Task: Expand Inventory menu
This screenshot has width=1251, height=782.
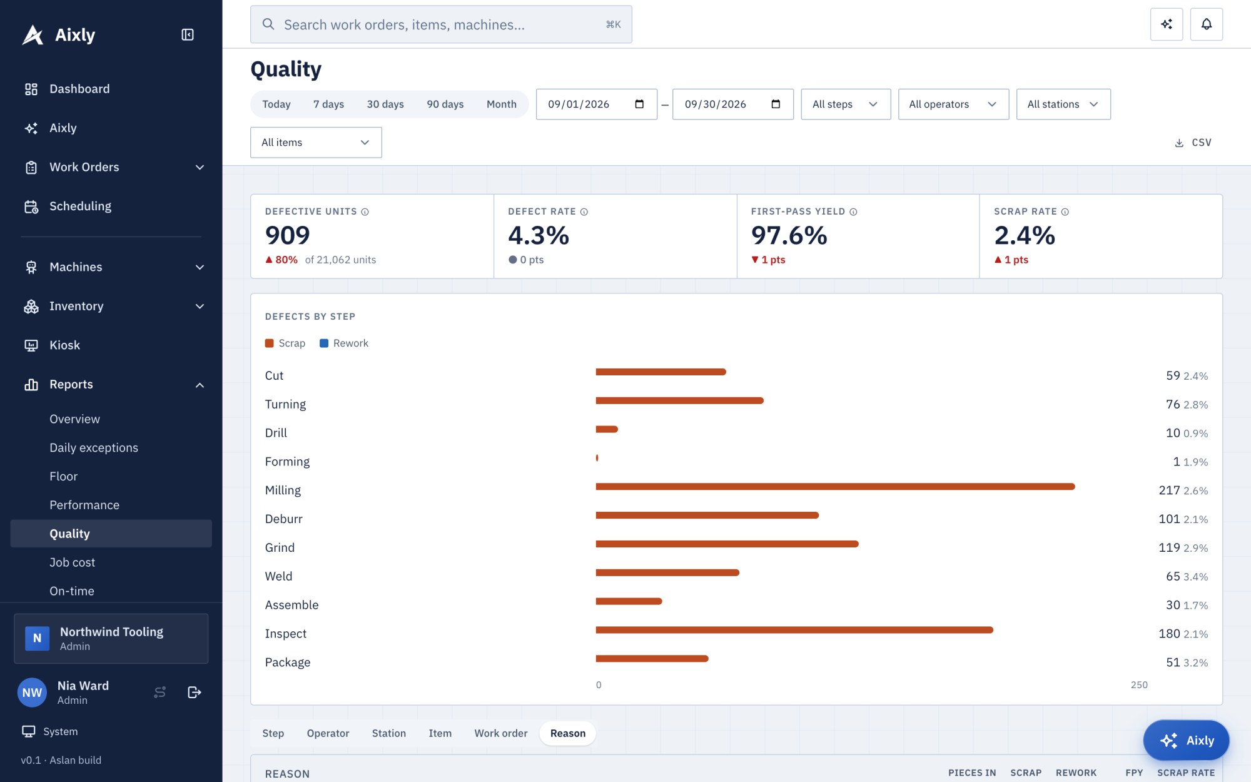Action: [111, 307]
